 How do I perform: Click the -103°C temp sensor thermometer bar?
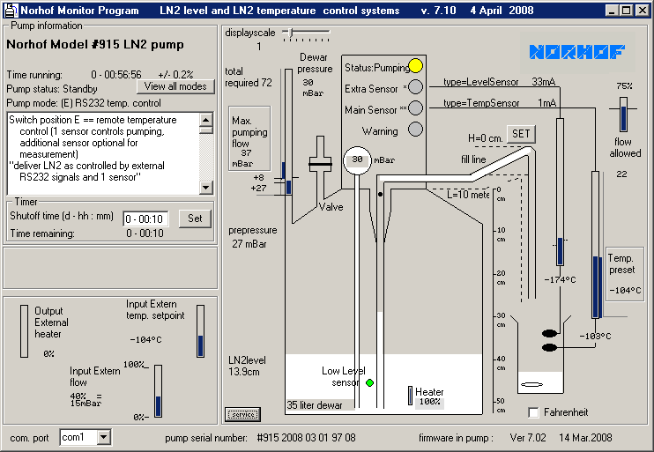(x=597, y=245)
